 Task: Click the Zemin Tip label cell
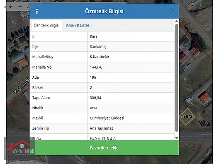pyautogui.click(x=58, y=128)
